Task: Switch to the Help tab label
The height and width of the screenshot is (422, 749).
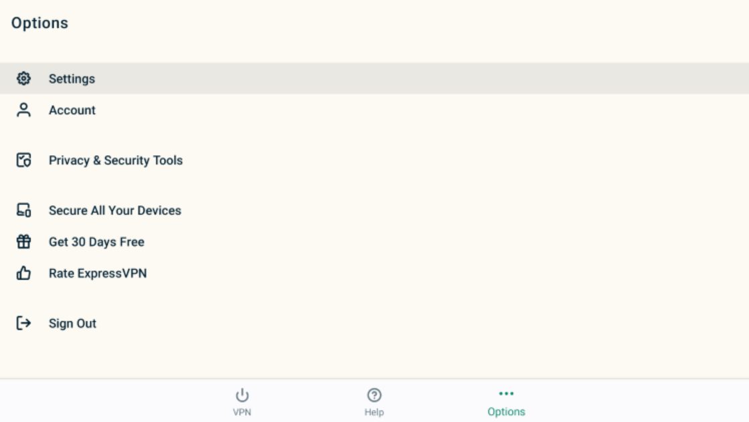Action: tap(374, 412)
